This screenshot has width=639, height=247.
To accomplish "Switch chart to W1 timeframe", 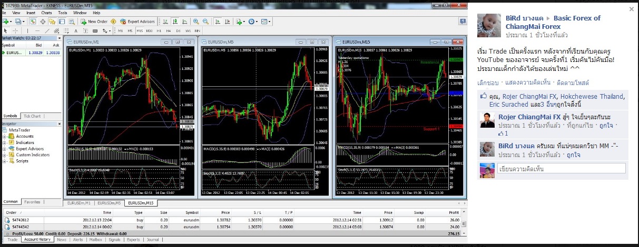I will (188, 31).
